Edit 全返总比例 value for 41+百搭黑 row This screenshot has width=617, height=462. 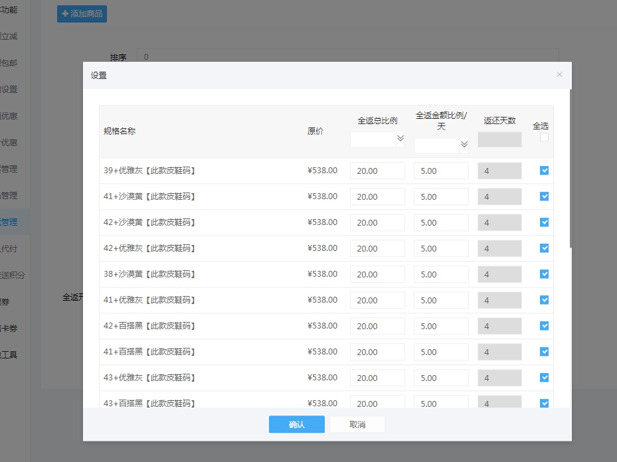(x=377, y=352)
